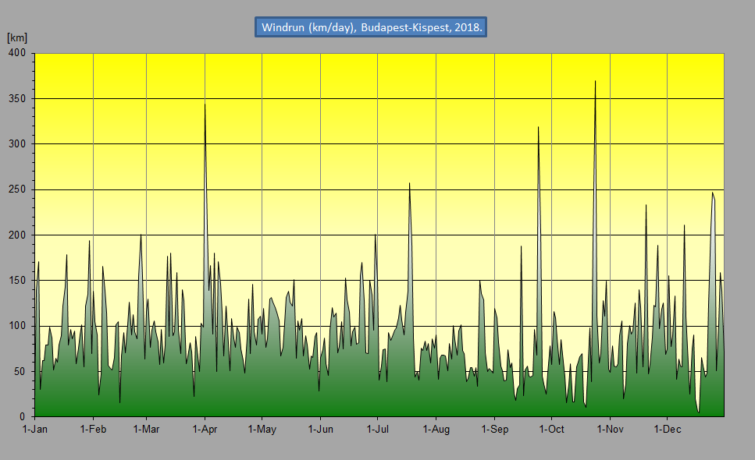
Task: Select the 1-May date label
Action: [262, 430]
